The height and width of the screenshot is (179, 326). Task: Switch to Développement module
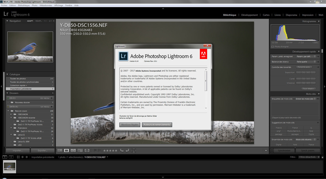[250, 15]
